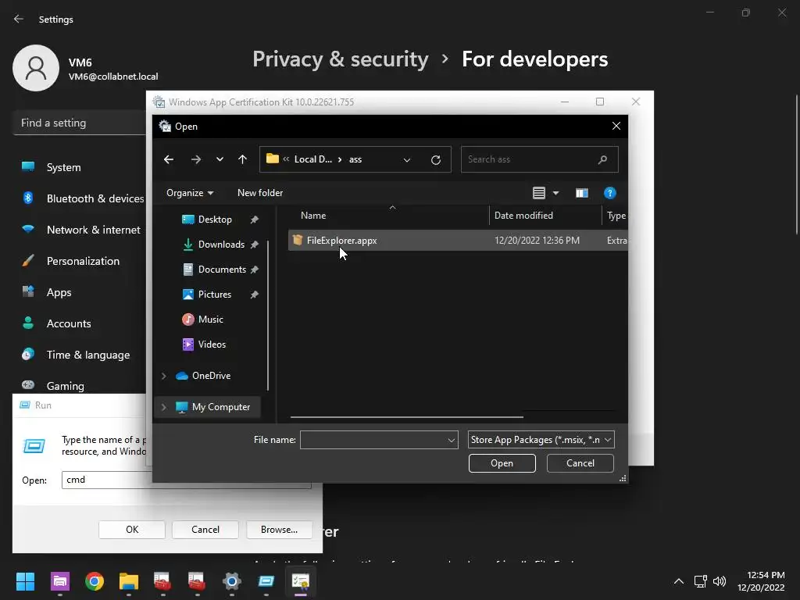Open Google Chrome from taskbar
The image size is (800, 600).
click(x=95, y=581)
